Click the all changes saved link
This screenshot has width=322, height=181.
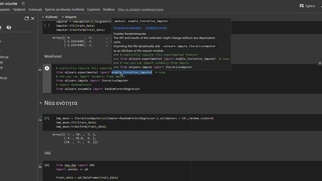[x=141, y=10]
